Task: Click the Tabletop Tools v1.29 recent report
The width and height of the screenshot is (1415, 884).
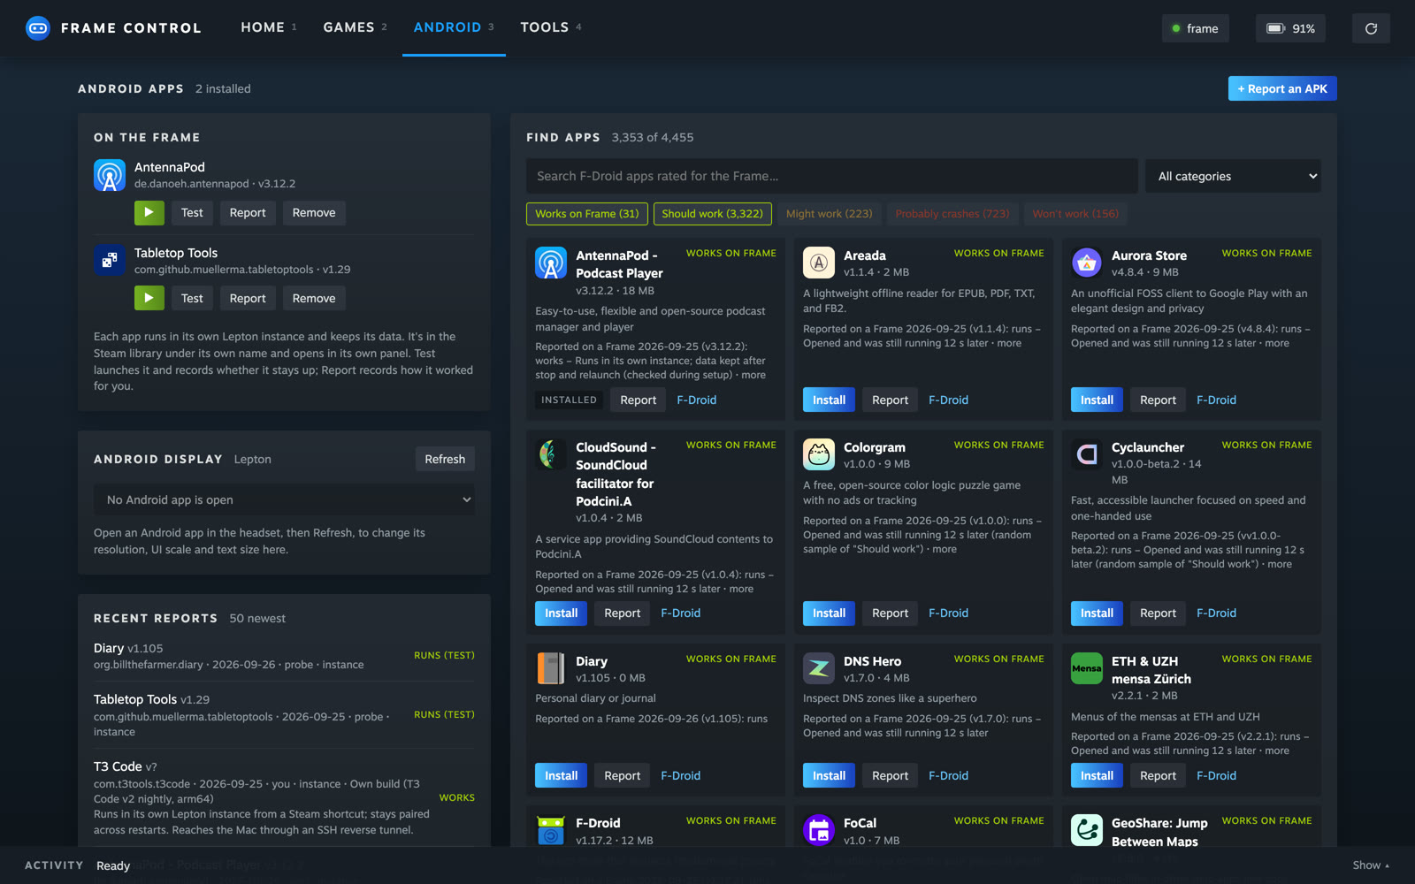Action: click(x=284, y=714)
